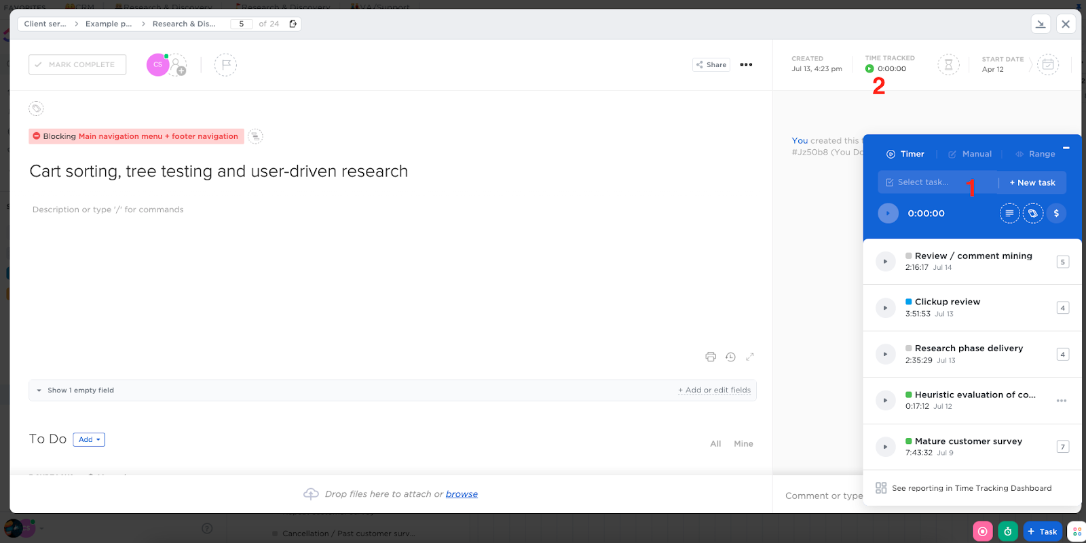This screenshot has width=1086, height=543.
Task: Open the task ellipsis options menu
Action: tap(746, 65)
